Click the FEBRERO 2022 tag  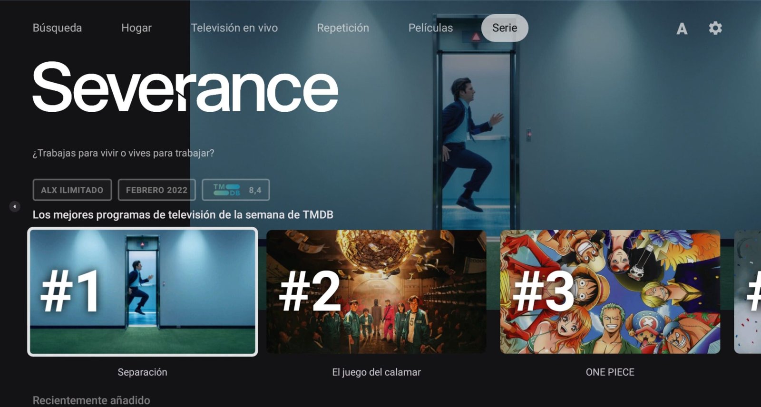(156, 190)
